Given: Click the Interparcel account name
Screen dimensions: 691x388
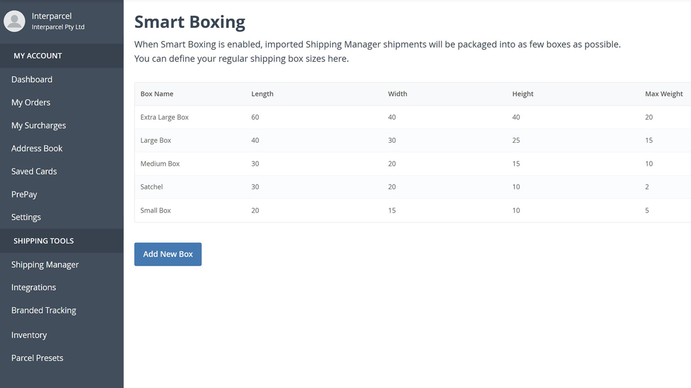Looking at the screenshot, I should [52, 16].
